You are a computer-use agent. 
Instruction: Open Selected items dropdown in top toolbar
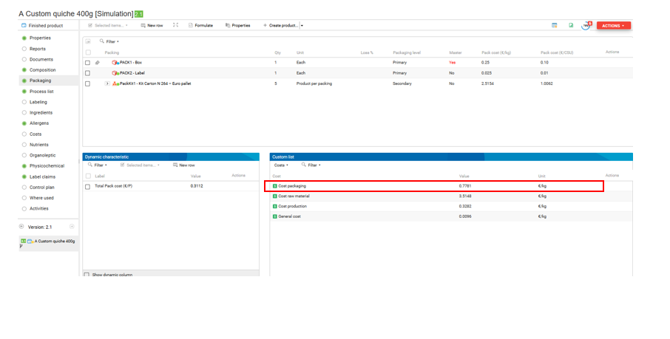pyautogui.click(x=108, y=26)
